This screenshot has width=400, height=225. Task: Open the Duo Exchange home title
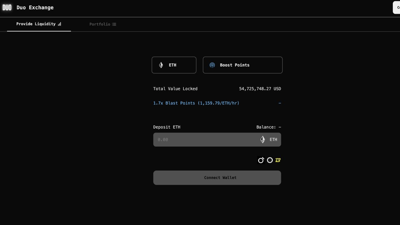[35, 7]
